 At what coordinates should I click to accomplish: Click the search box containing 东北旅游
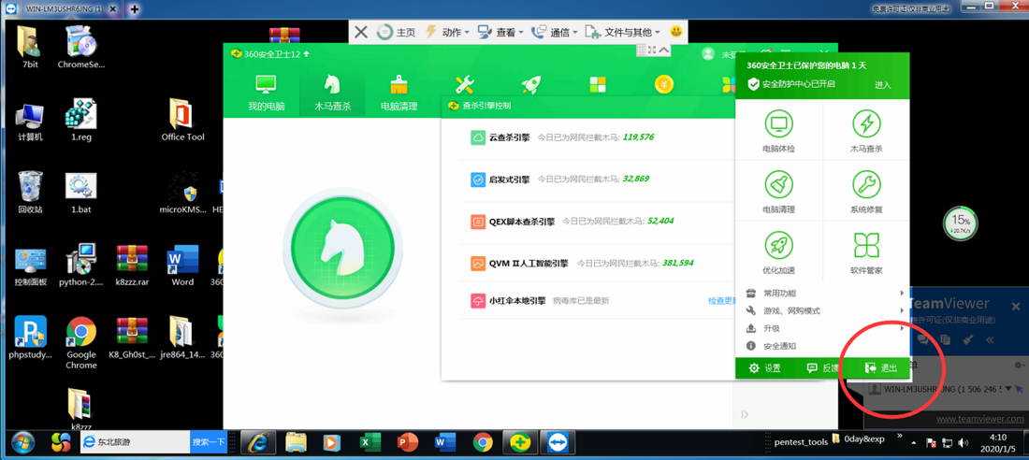click(136, 442)
